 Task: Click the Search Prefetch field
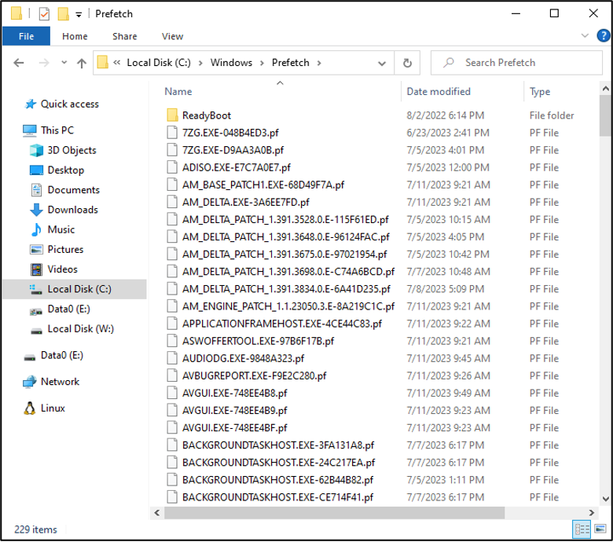(x=516, y=63)
